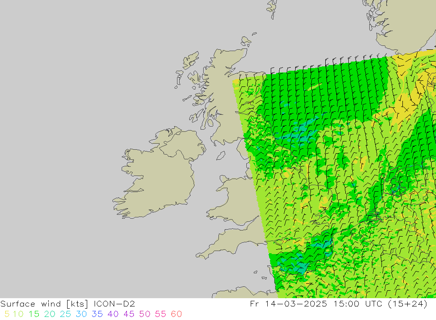Viewport: 436px width, 320px height.
Task: Select the purple '40' knots legend value
Action: pos(113,314)
